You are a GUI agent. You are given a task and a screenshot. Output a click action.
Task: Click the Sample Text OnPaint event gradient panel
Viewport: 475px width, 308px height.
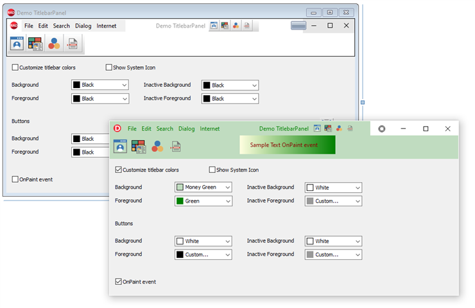pyautogui.click(x=288, y=145)
